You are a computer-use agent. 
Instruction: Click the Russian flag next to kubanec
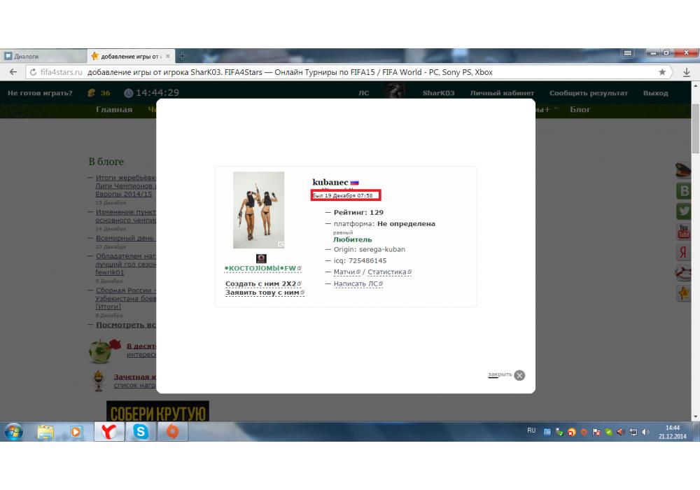[354, 183]
